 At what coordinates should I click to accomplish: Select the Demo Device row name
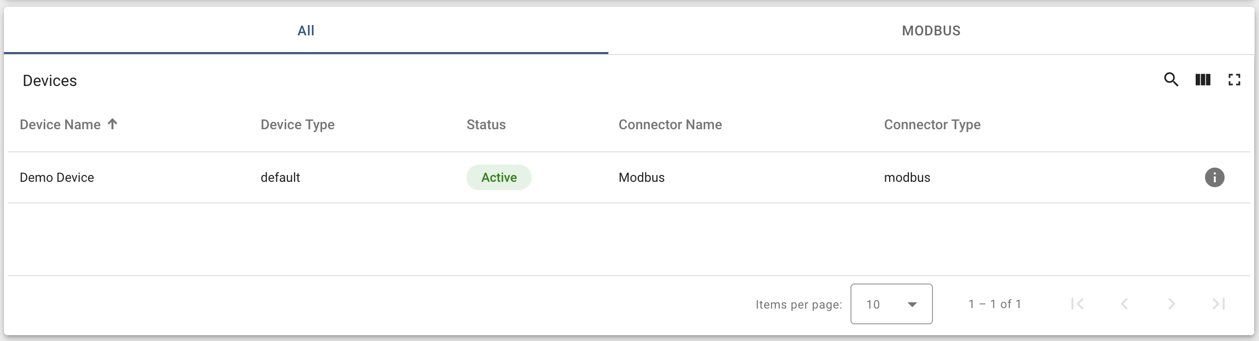point(57,177)
